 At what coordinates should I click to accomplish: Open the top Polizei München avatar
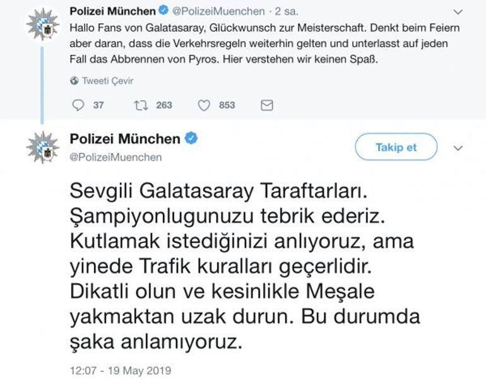pyautogui.click(x=43, y=25)
